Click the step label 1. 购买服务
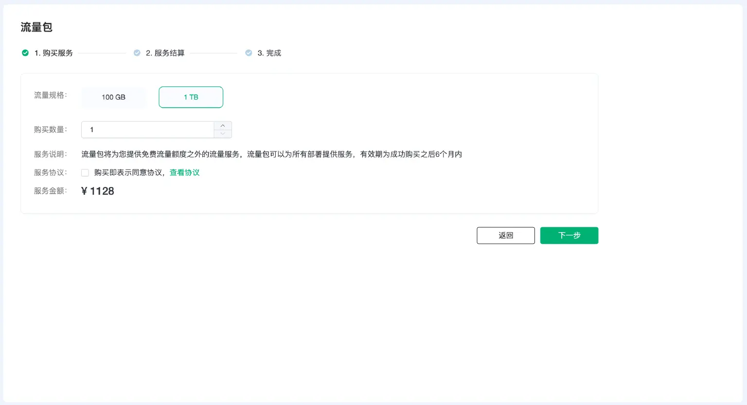The height and width of the screenshot is (405, 747). [53, 53]
